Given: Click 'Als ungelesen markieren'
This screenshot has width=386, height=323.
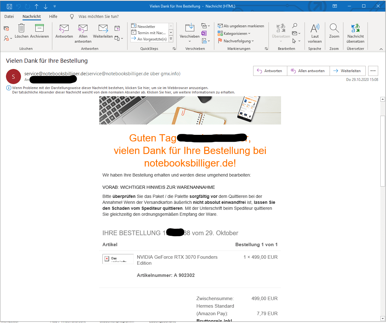Looking at the screenshot, I should tap(241, 26).
